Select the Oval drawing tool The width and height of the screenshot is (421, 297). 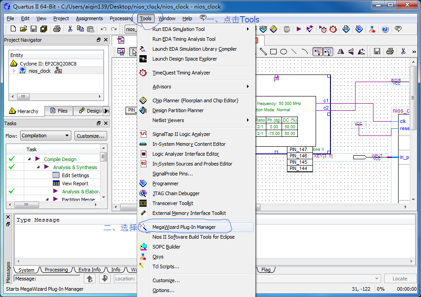pos(283,52)
